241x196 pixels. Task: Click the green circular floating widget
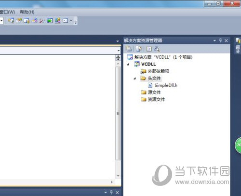[238, 145]
